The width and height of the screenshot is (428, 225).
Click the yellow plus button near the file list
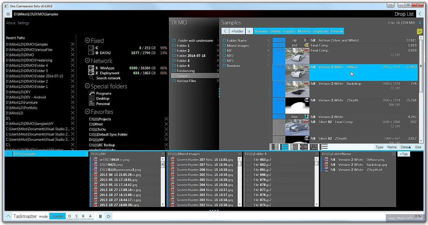tap(419, 31)
